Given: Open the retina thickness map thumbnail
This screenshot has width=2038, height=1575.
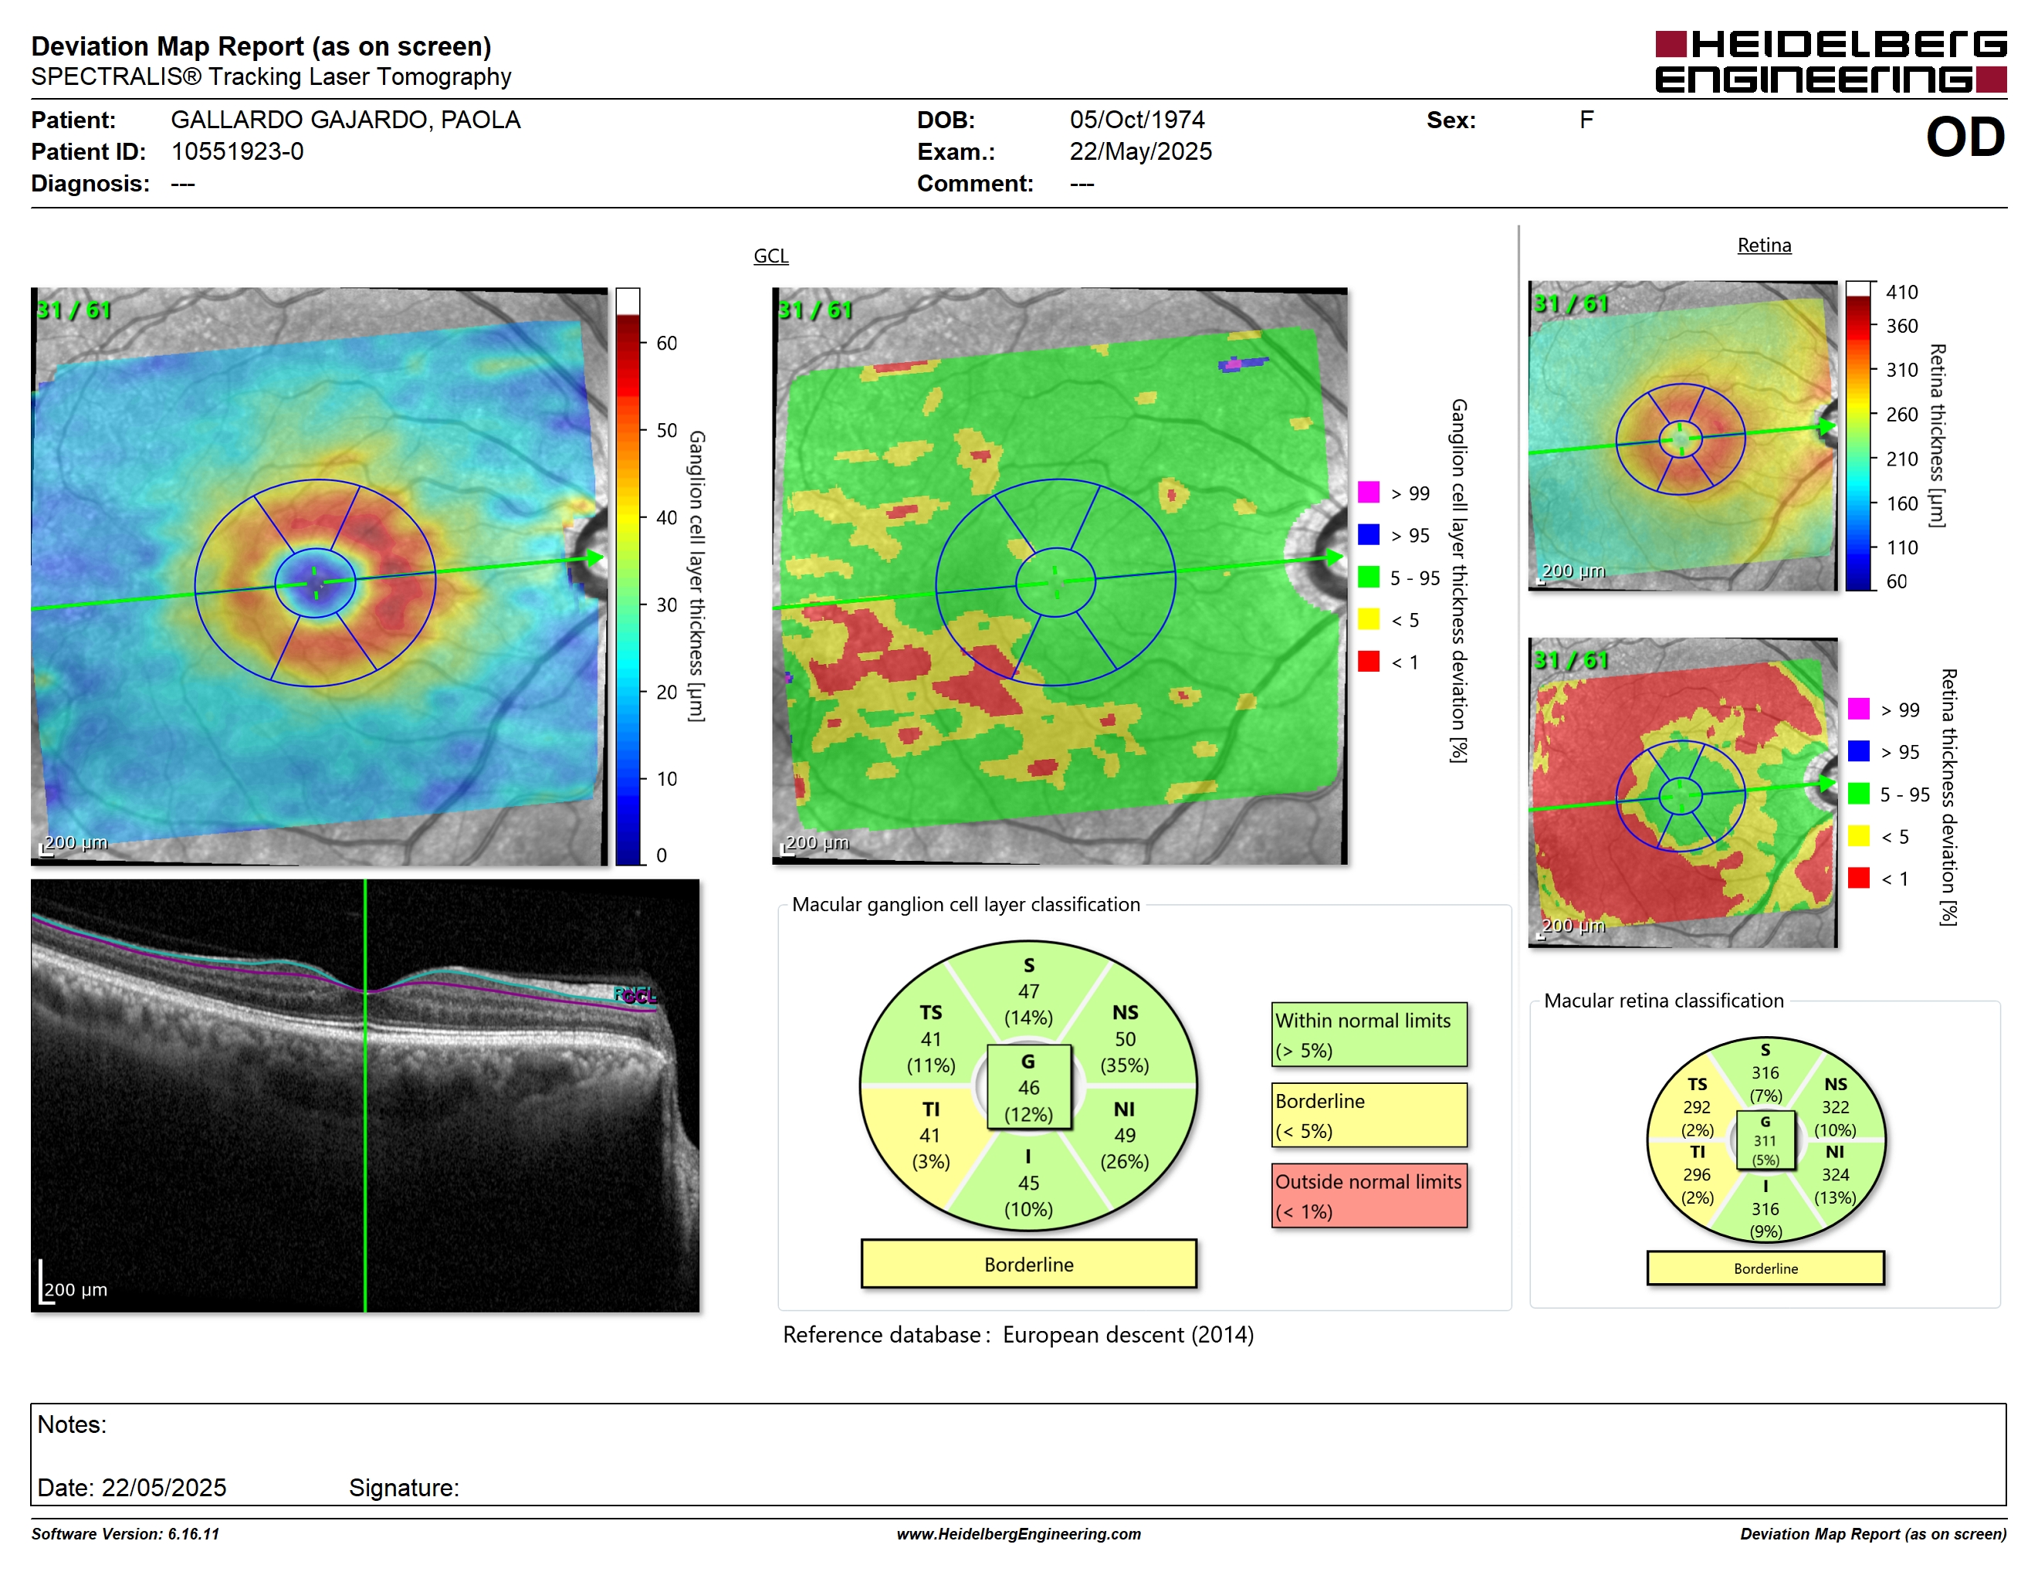Looking at the screenshot, I should pyautogui.click(x=1682, y=435).
